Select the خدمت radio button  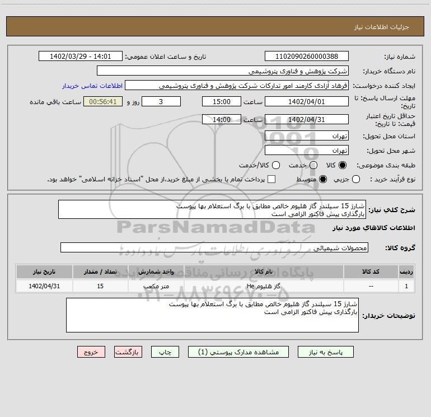[x=313, y=165]
